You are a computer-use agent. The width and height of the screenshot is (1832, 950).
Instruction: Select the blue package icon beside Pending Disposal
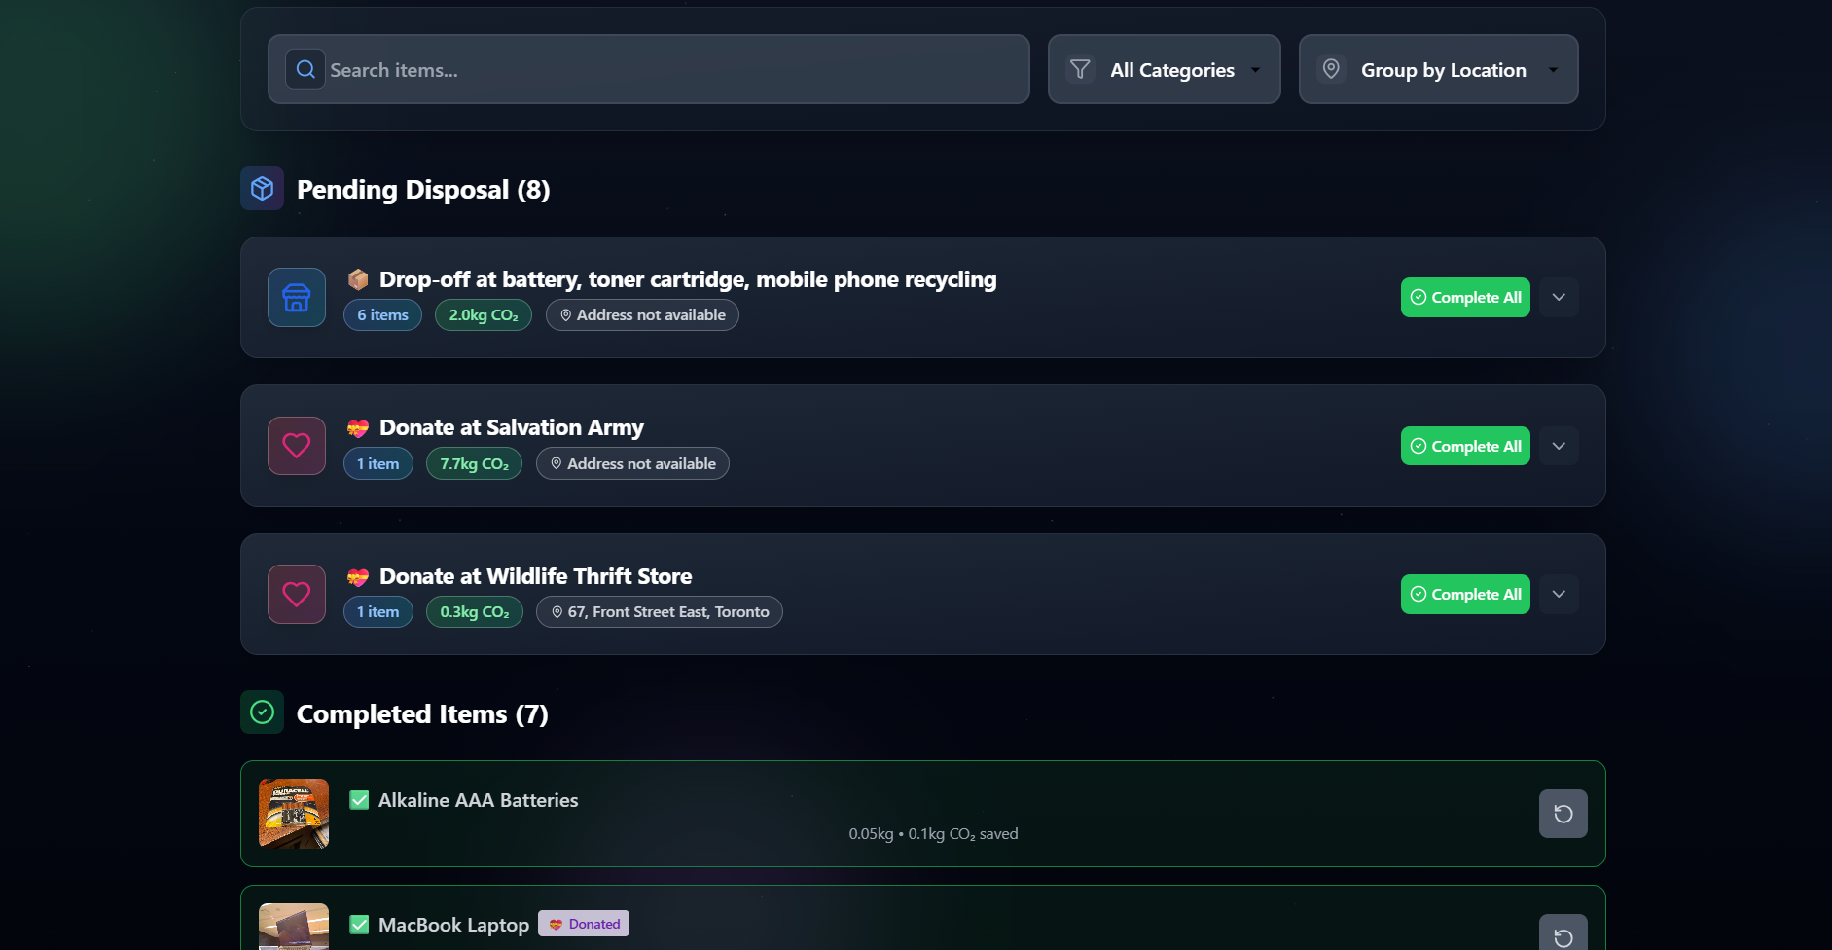[261, 188]
